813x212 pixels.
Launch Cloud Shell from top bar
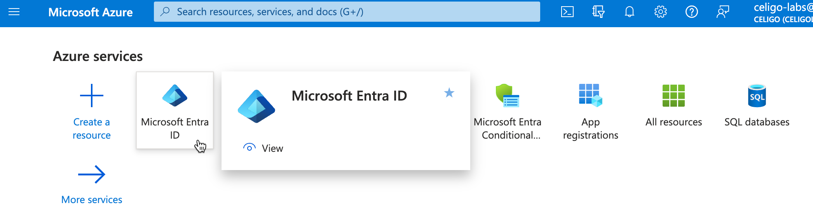click(567, 12)
